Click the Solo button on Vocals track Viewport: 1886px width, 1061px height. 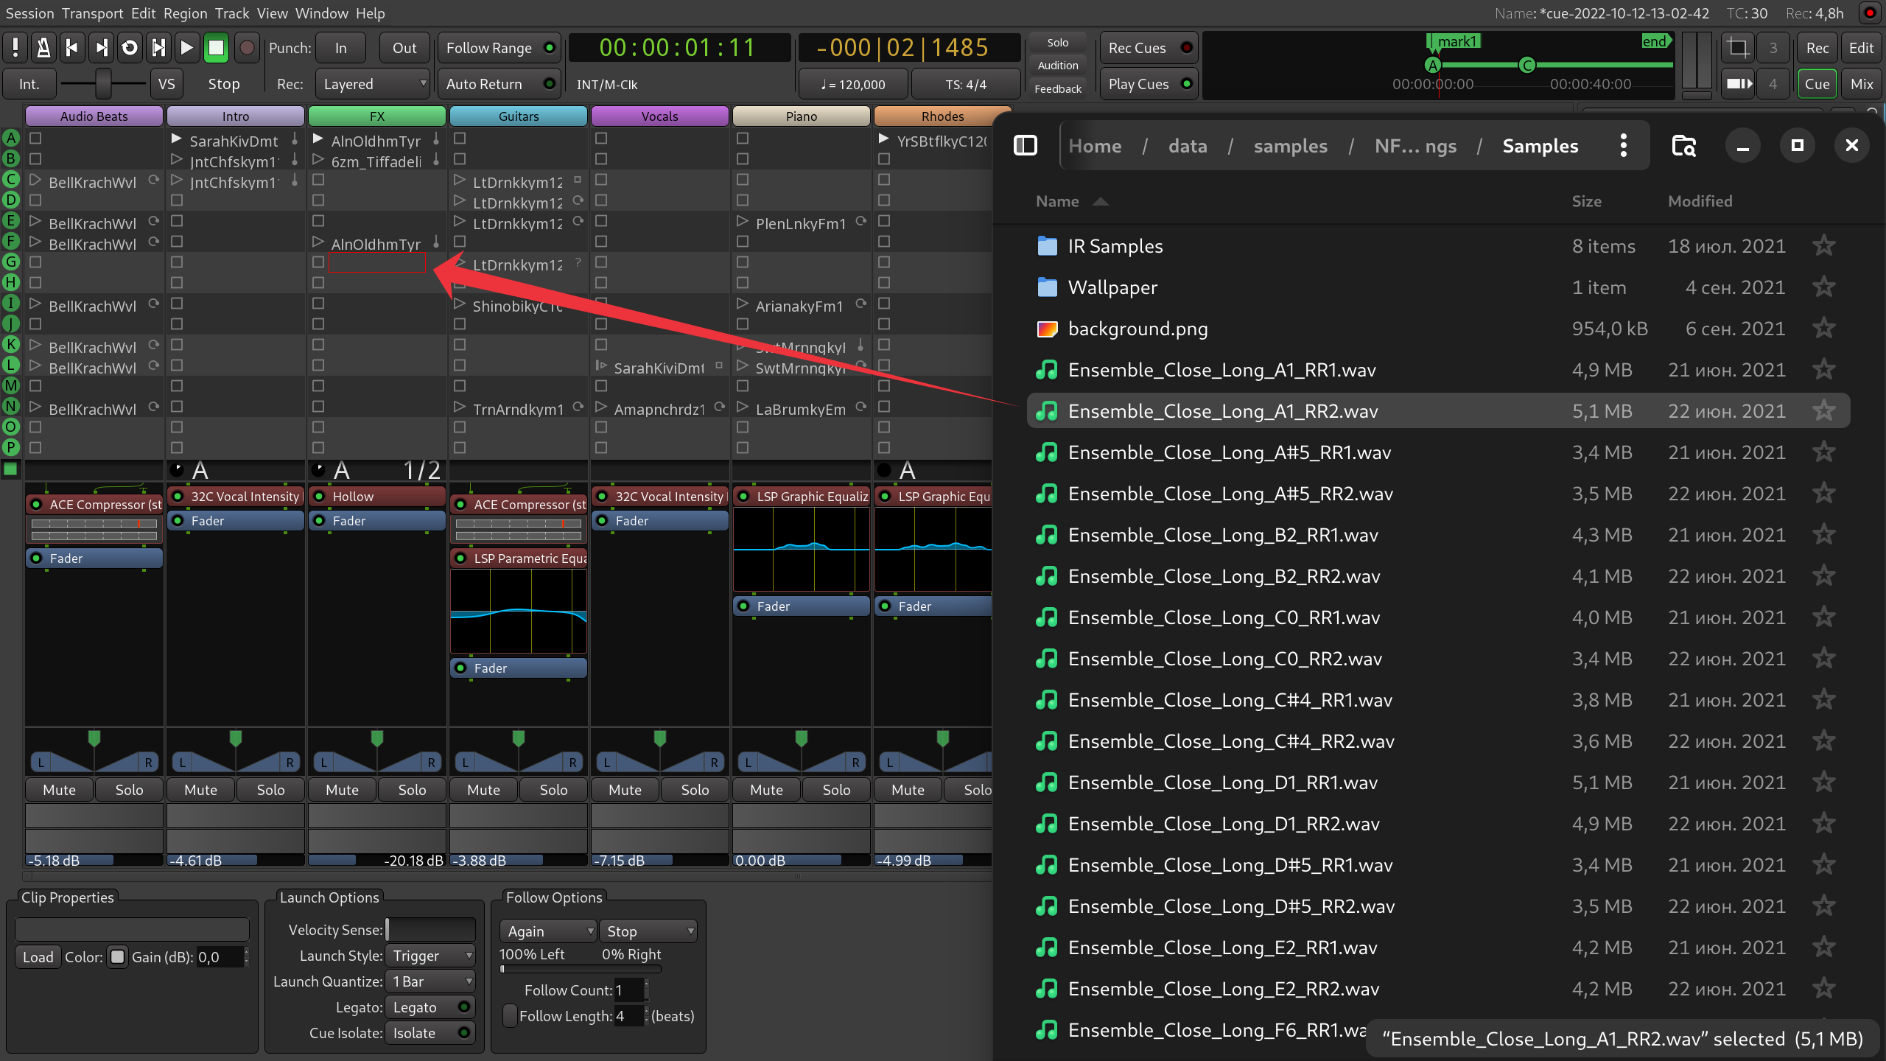[x=693, y=788]
